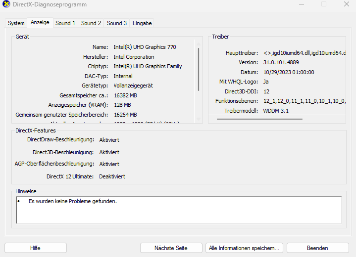Click Direct3D-Beschleunigung value Aktiviert
This screenshot has height=257, width=356.
109,152
